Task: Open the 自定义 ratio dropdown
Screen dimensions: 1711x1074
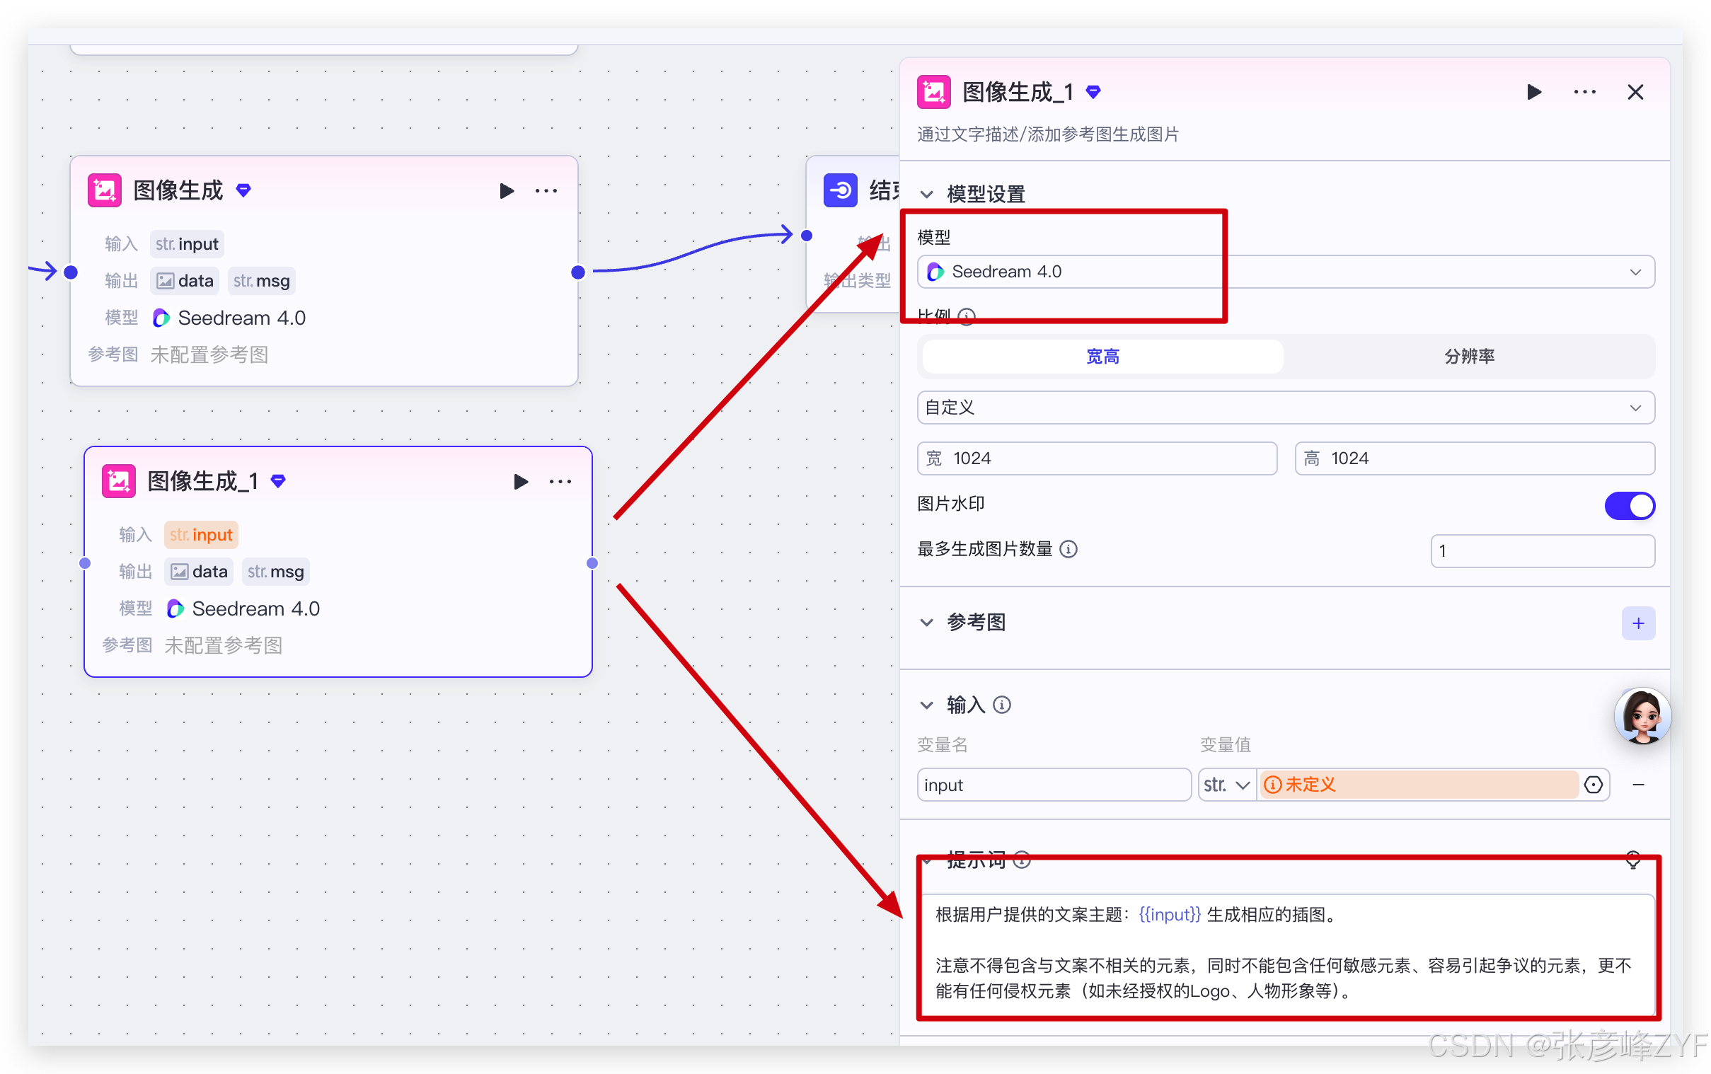Action: point(1286,408)
